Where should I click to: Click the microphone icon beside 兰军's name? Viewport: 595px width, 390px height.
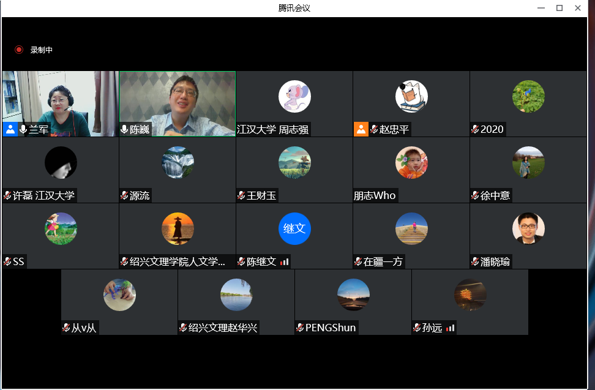click(23, 129)
